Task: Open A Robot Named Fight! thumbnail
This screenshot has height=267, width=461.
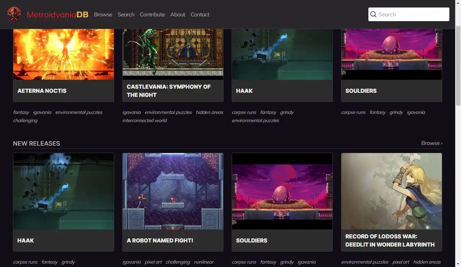Action: 173,191
